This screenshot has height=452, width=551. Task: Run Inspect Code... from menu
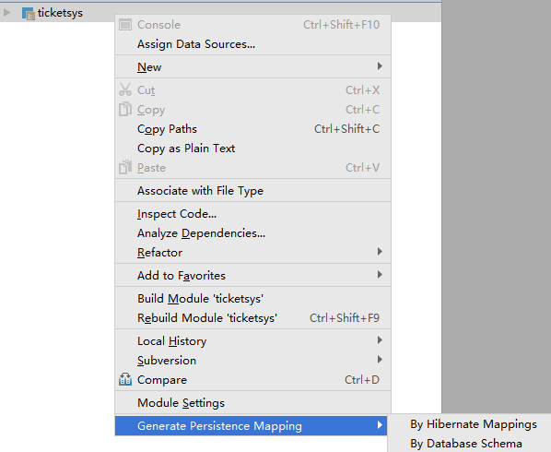coord(252,213)
